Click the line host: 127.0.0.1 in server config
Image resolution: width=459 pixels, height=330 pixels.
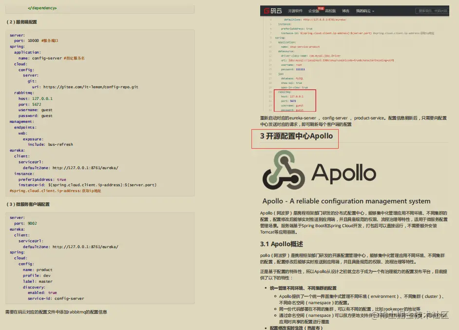[36, 98]
